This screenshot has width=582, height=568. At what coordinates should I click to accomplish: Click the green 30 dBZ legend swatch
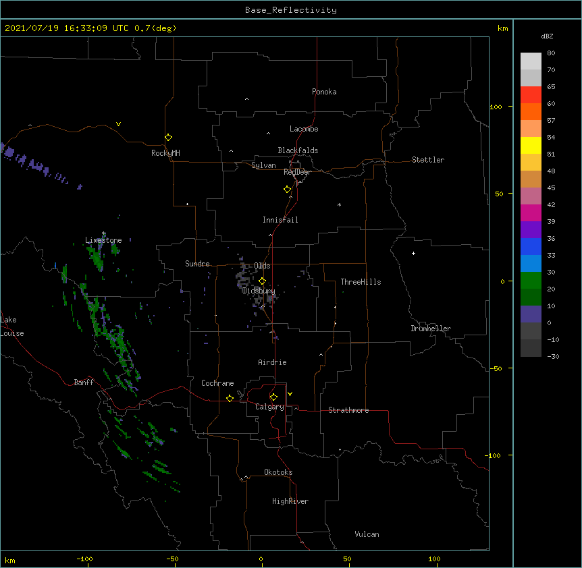531,281
